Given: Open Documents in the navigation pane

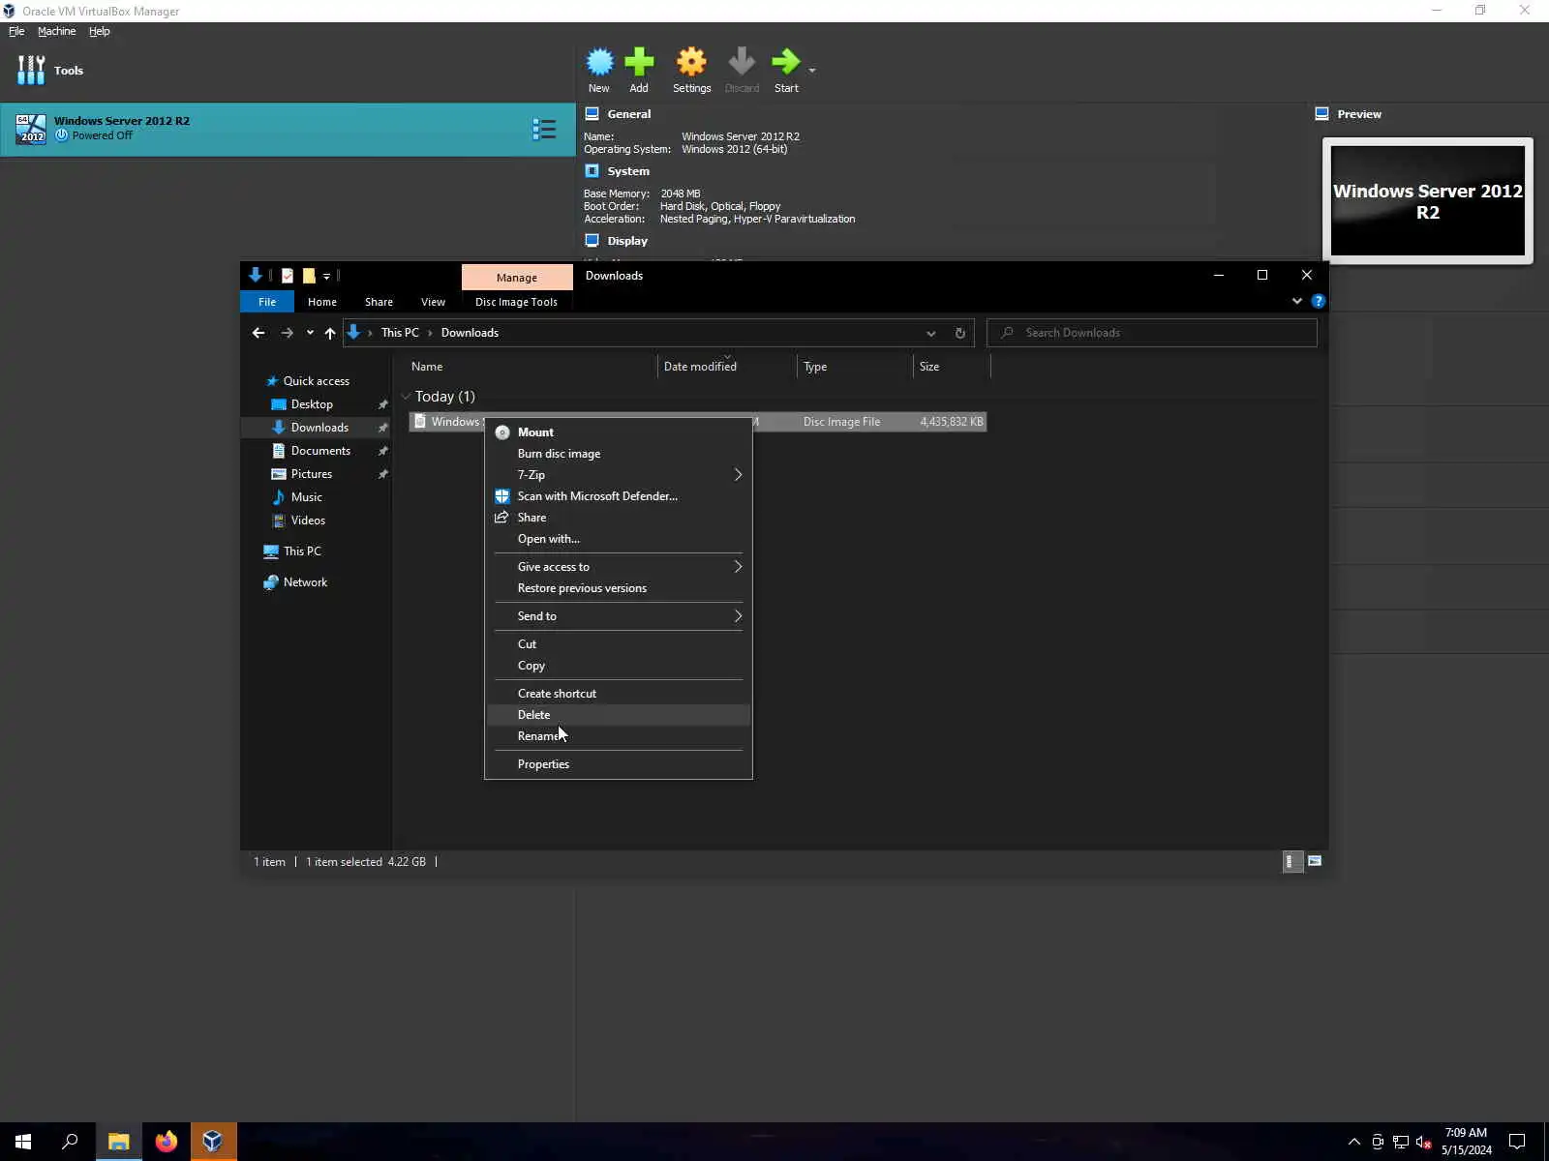Looking at the screenshot, I should click(320, 451).
